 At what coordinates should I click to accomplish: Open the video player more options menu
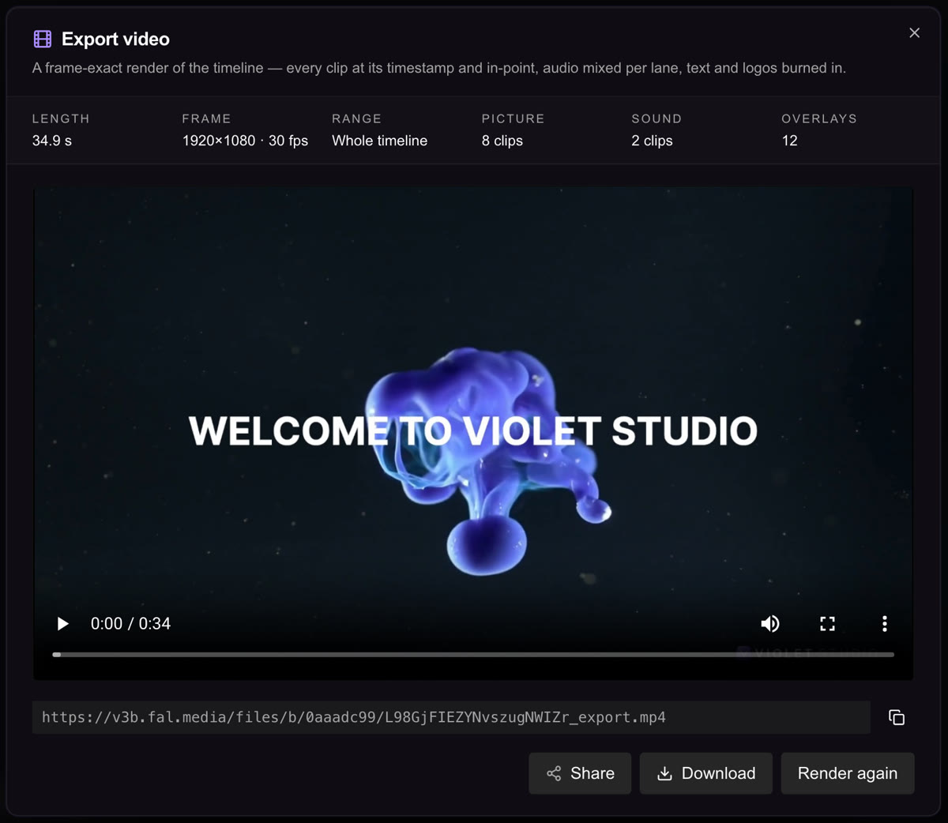click(884, 624)
